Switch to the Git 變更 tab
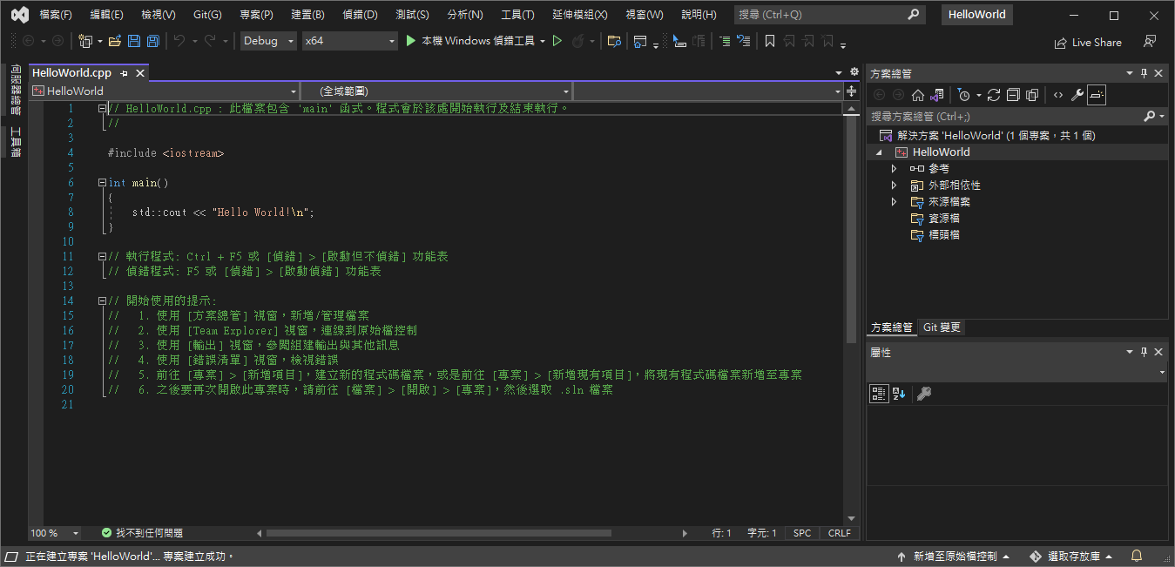The width and height of the screenshot is (1175, 567). click(942, 327)
